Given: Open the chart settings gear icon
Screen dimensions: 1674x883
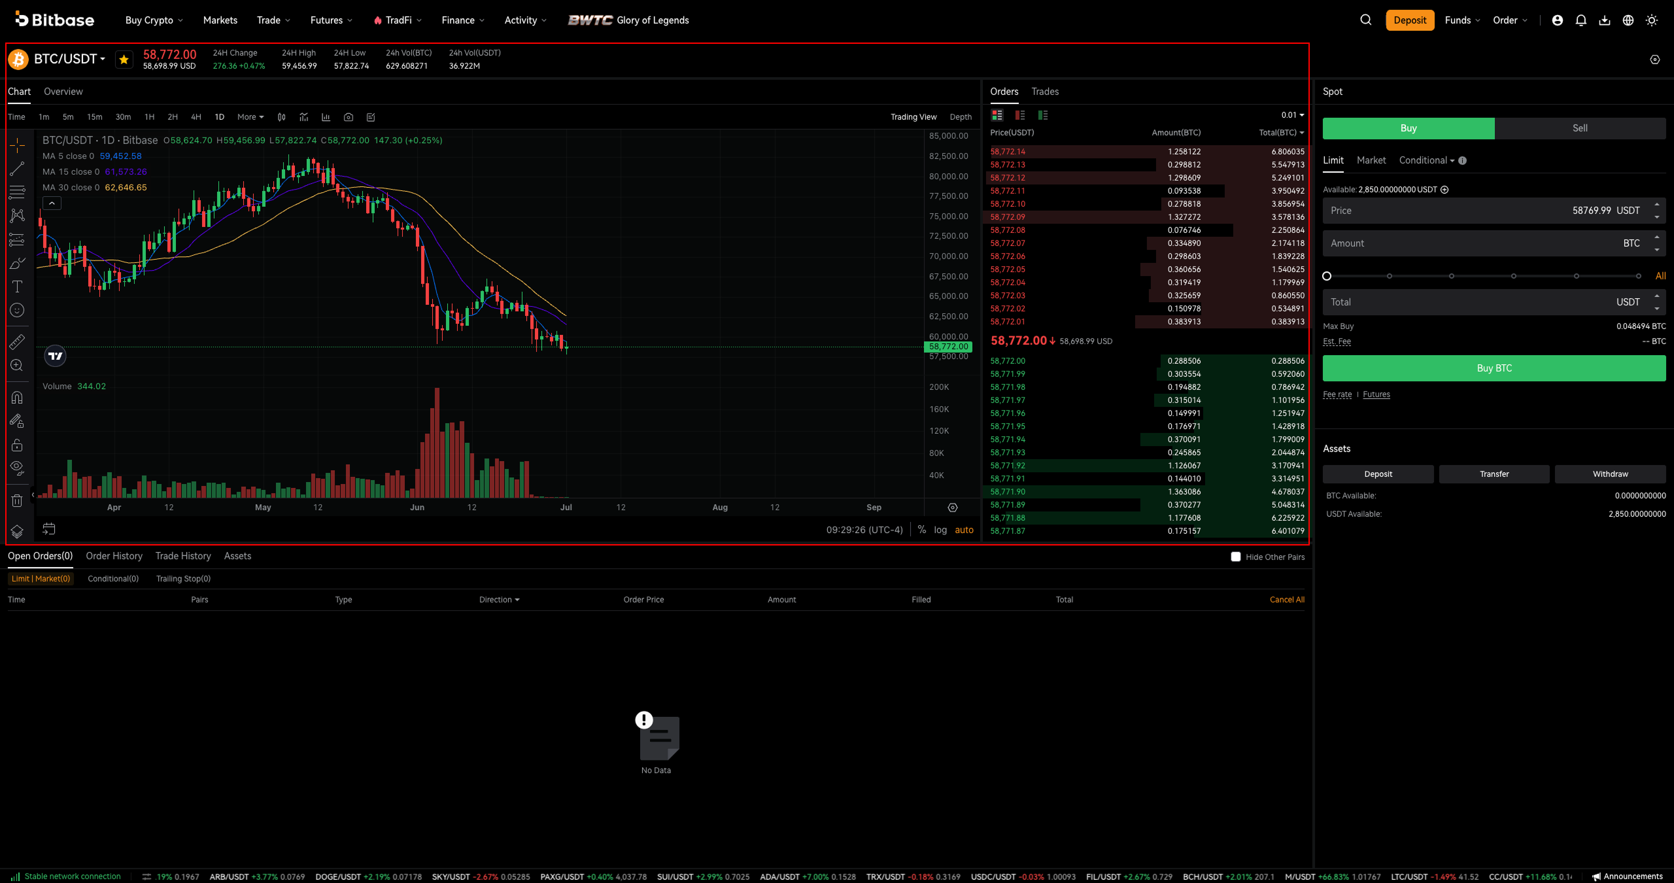Looking at the screenshot, I should [x=953, y=508].
